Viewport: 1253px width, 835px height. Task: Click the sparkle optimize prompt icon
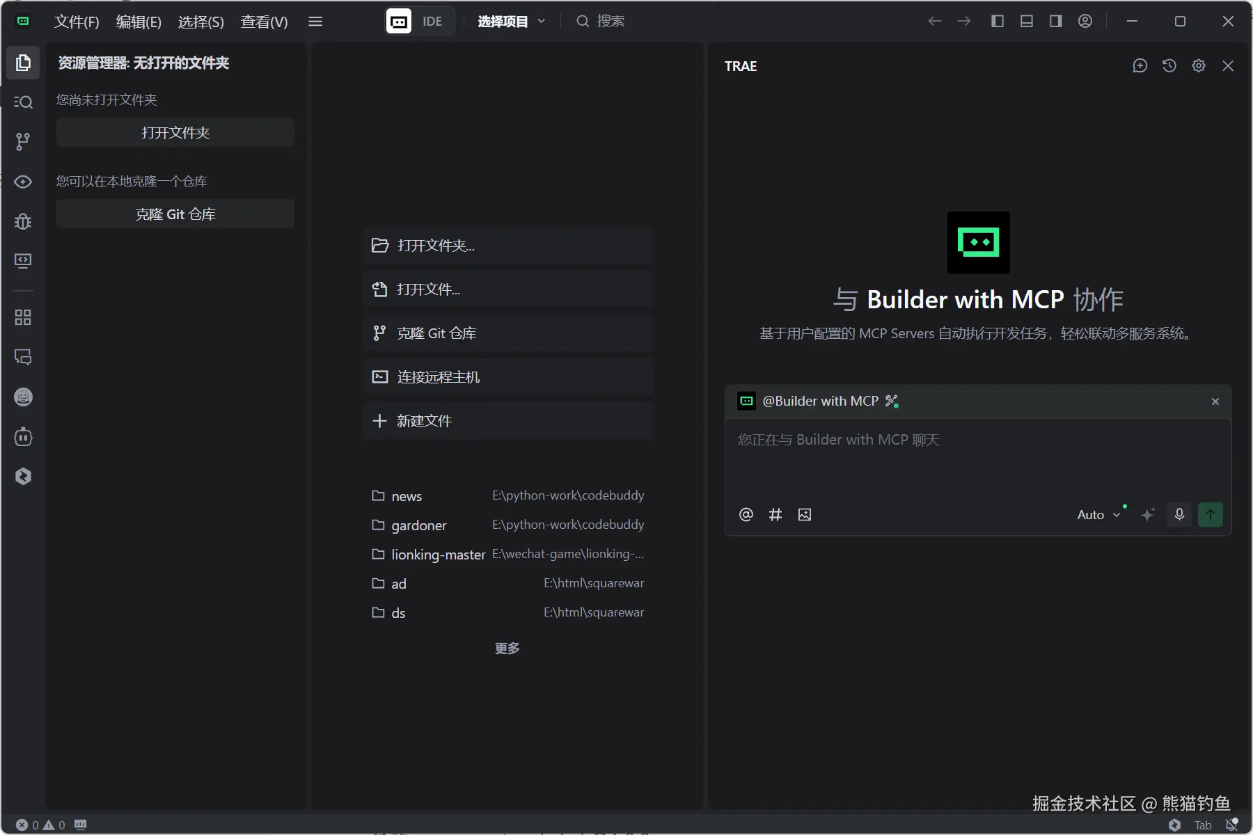1148,514
